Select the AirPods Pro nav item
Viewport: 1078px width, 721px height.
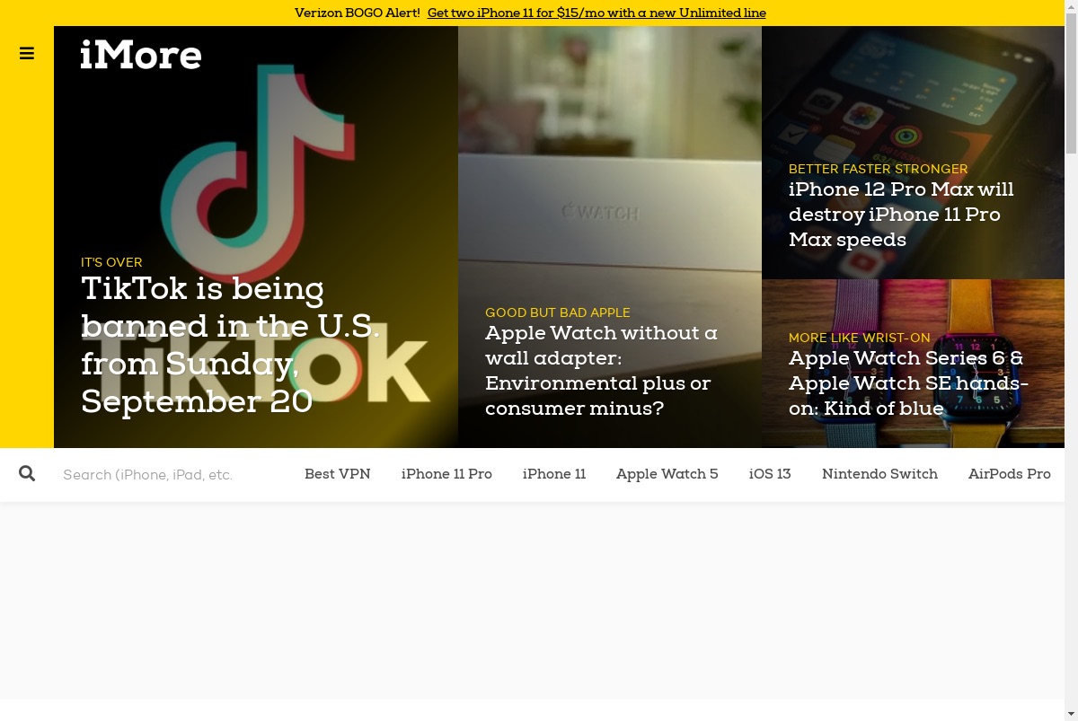point(1010,474)
